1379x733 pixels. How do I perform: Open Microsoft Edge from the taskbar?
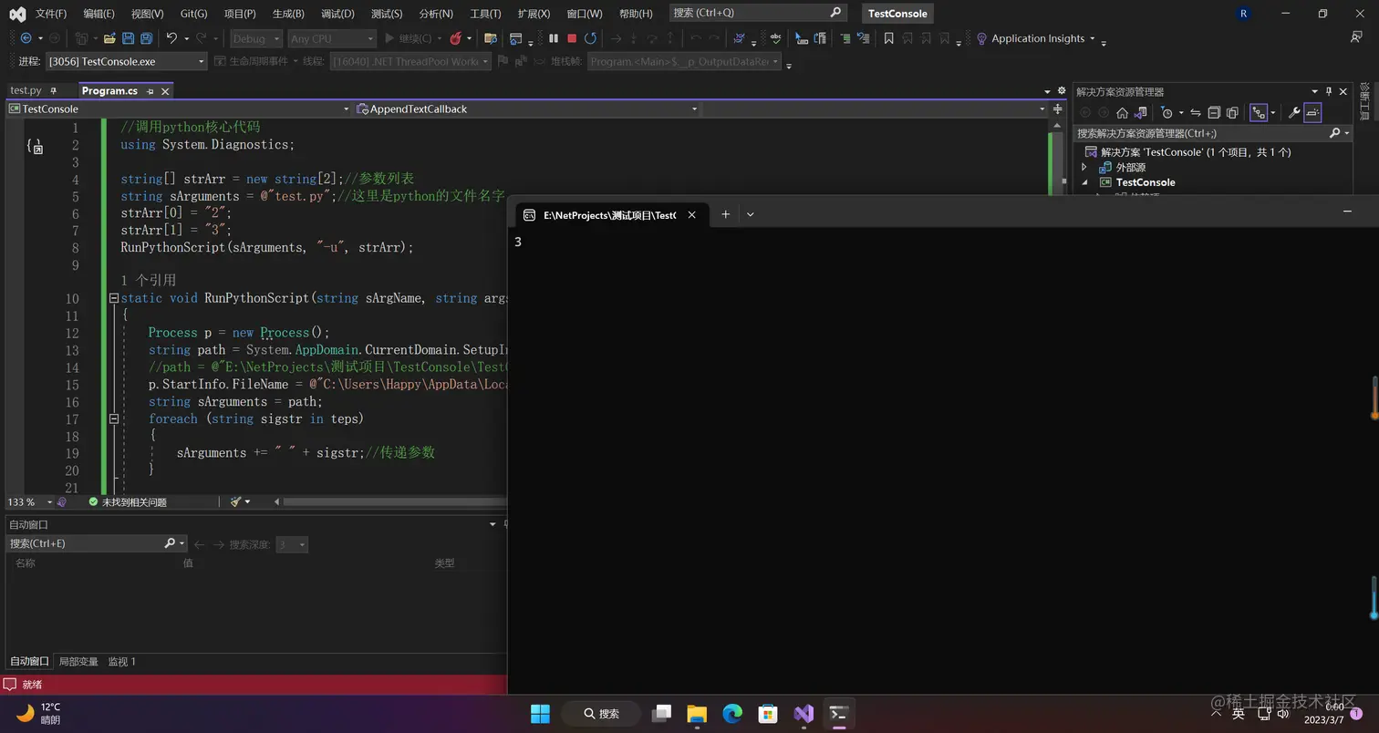click(732, 713)
